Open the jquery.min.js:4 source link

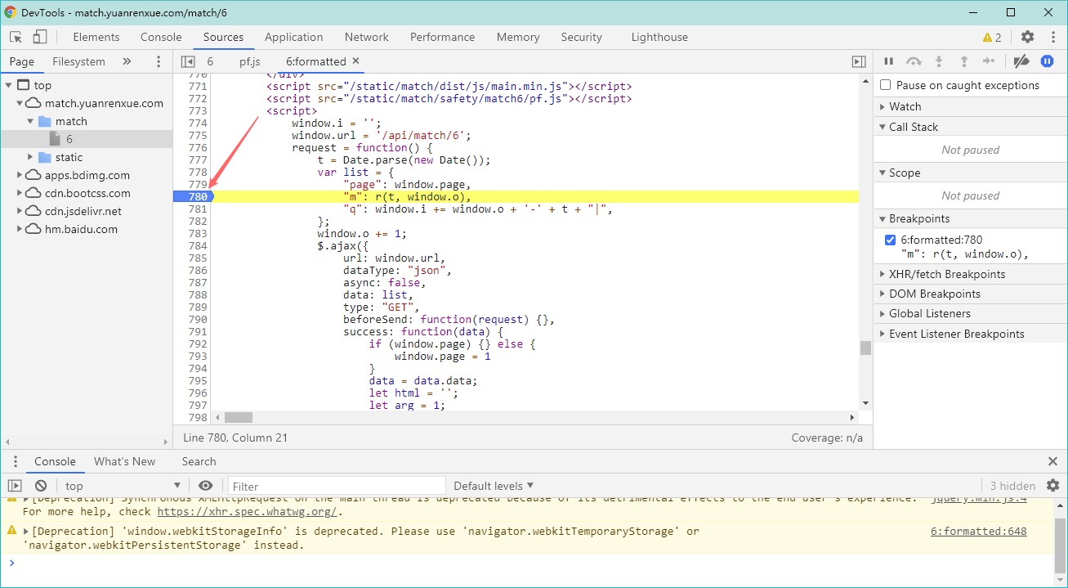[979, 498]
